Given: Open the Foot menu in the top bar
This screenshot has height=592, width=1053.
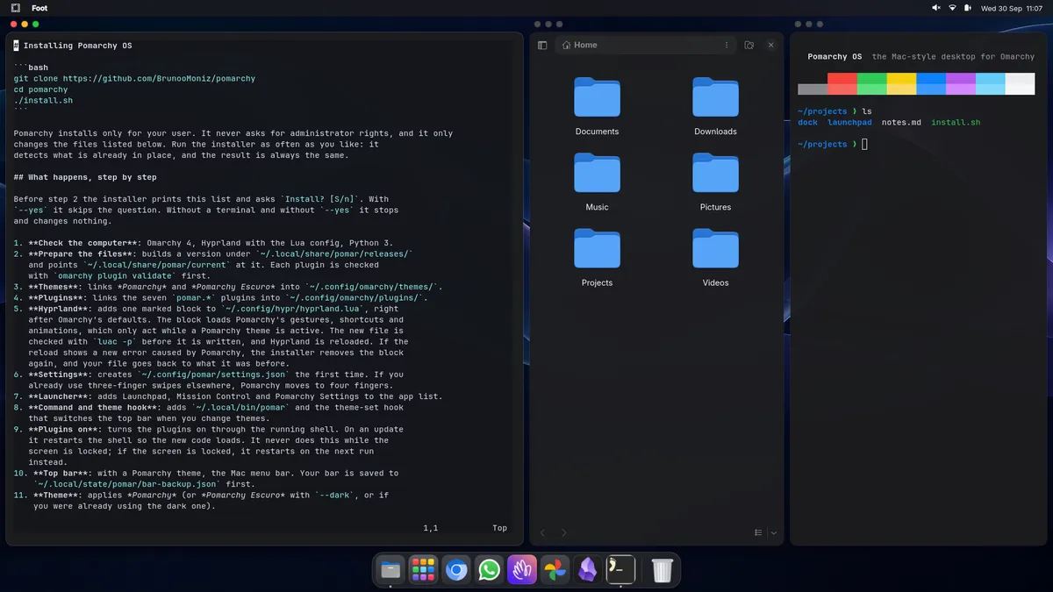Looking at the screenshot, I should point(39,8).
